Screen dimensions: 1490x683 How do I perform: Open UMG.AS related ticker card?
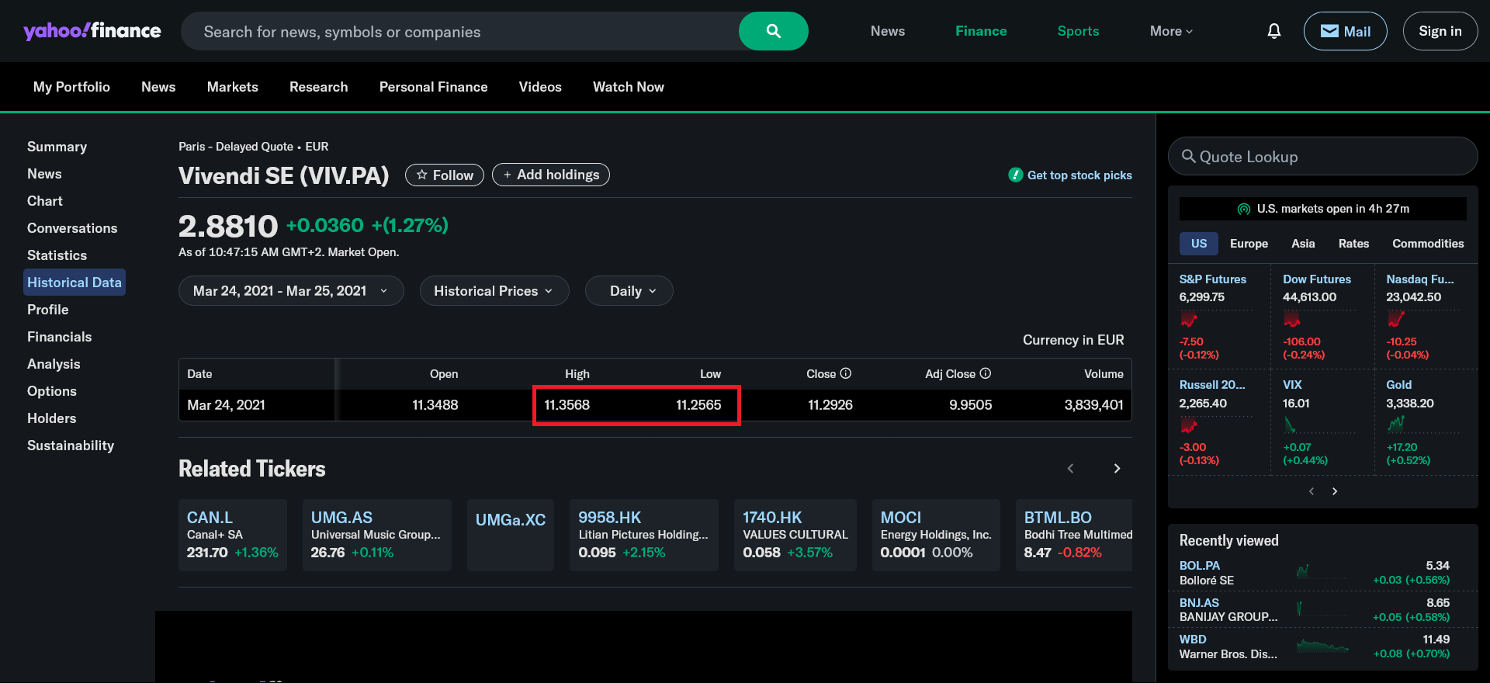[377, 535]
